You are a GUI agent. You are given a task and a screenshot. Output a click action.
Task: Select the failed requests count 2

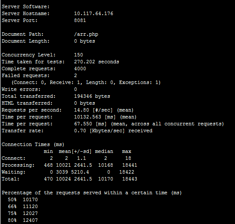point(75,75)
